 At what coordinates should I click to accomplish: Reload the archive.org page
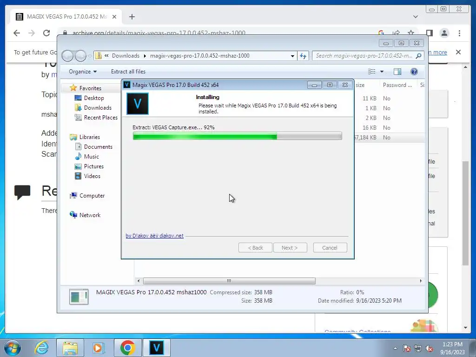(46, 33)
